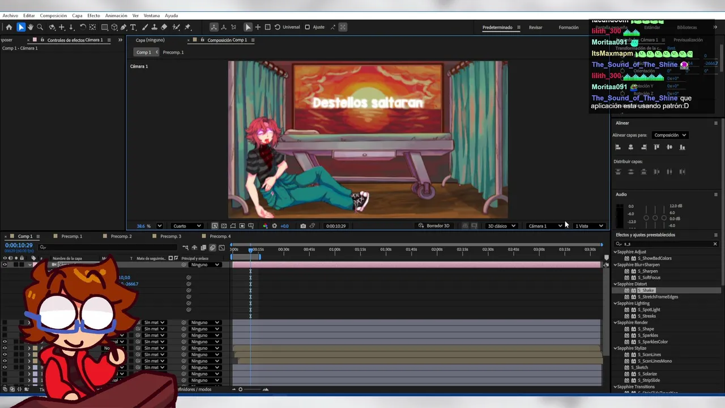Go to the Home screen icon
The height and width of the screenshot is (408, 725).
point(9,27)
